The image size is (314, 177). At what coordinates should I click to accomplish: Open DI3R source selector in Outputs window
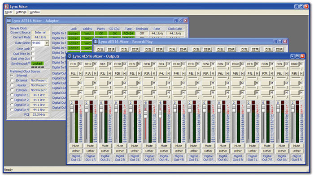147,64
